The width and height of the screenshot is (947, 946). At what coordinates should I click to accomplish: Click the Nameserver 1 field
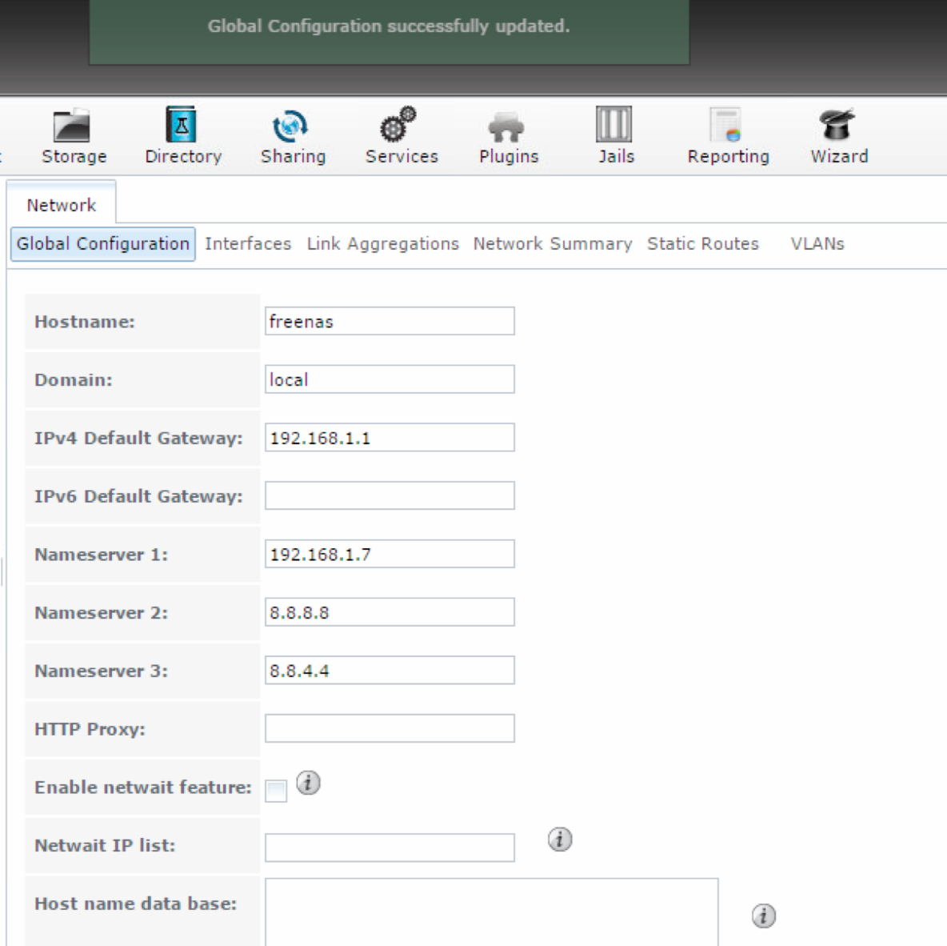pos(390,554)
